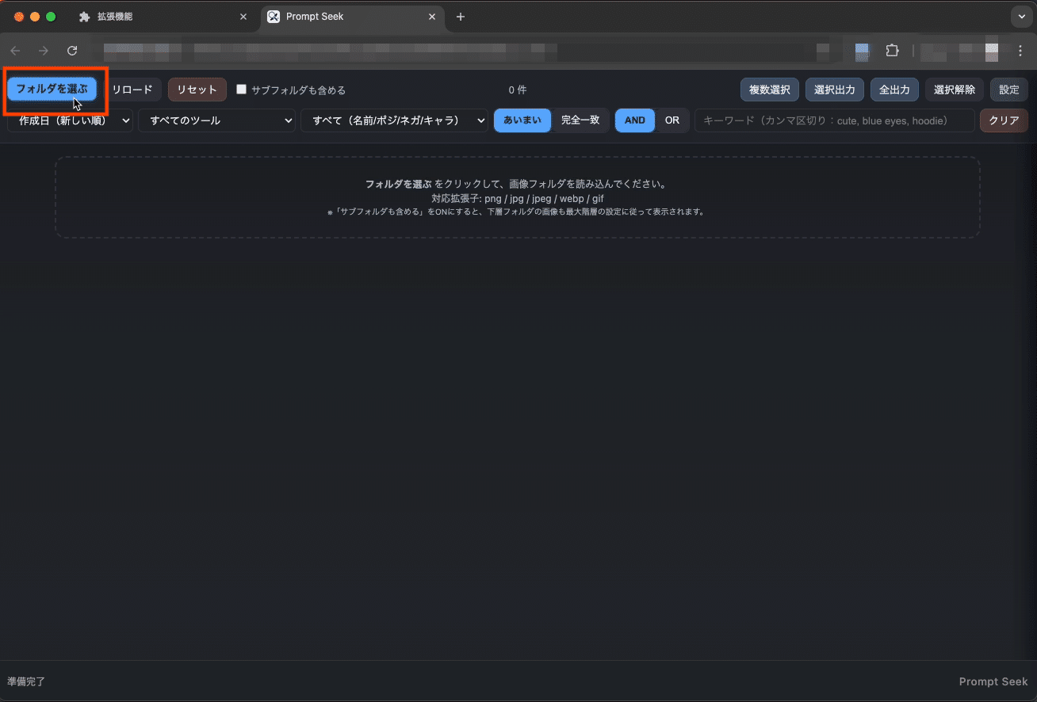This screenshot has height=702, width=1037.
Task: Close the 拡張機能 tab
Action: point(243,17)
